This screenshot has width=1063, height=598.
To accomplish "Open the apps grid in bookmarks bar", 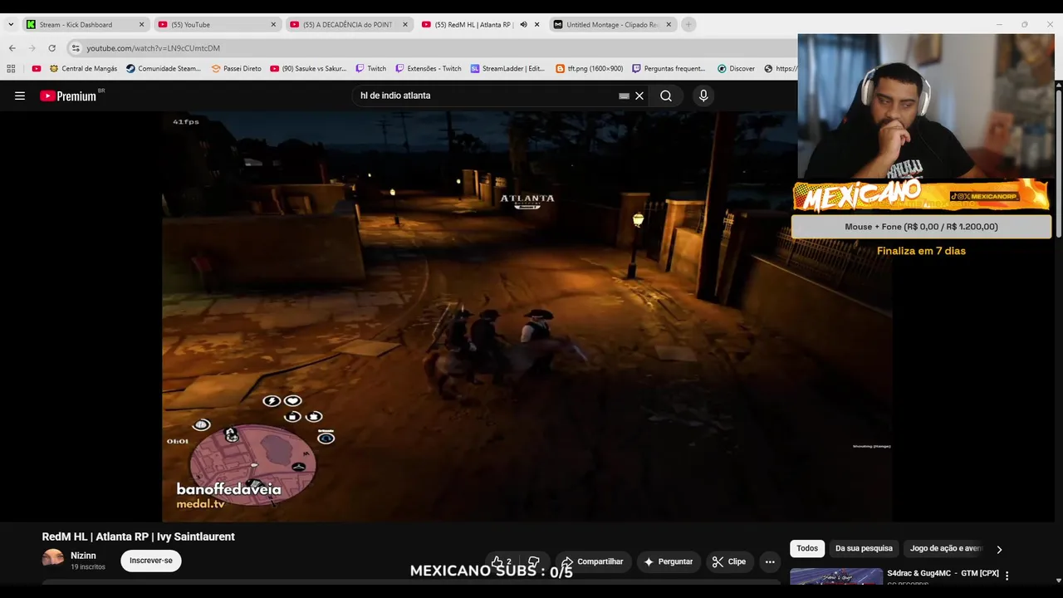I will coord(11,69).
